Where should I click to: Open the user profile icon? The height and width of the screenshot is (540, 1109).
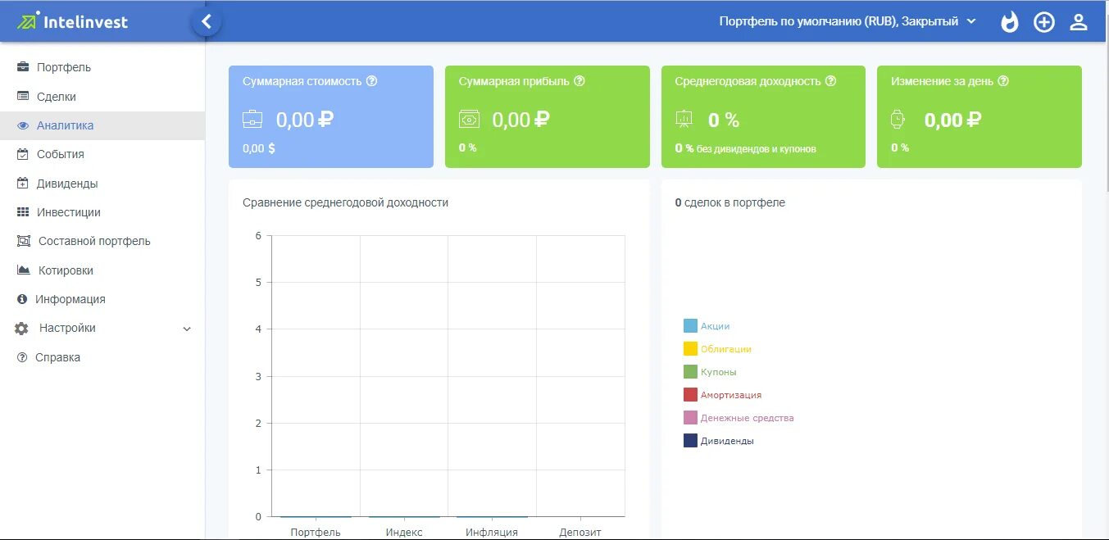pos(1078,21)
